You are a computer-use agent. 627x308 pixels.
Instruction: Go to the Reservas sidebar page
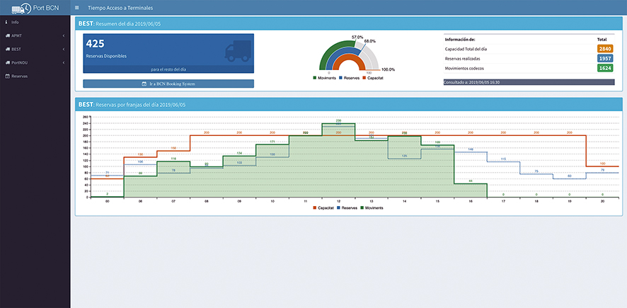tap(35, 76)
